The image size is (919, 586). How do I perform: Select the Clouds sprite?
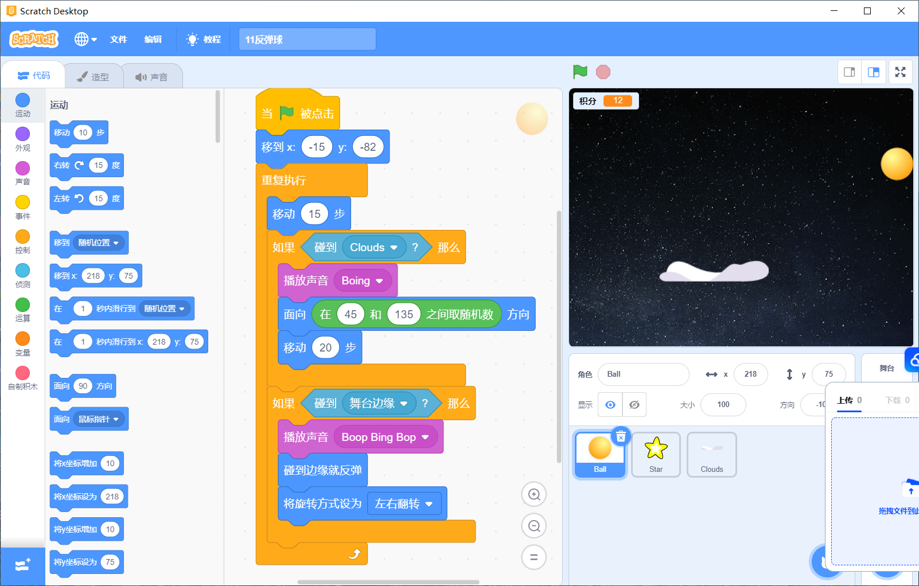coord(712,455)
